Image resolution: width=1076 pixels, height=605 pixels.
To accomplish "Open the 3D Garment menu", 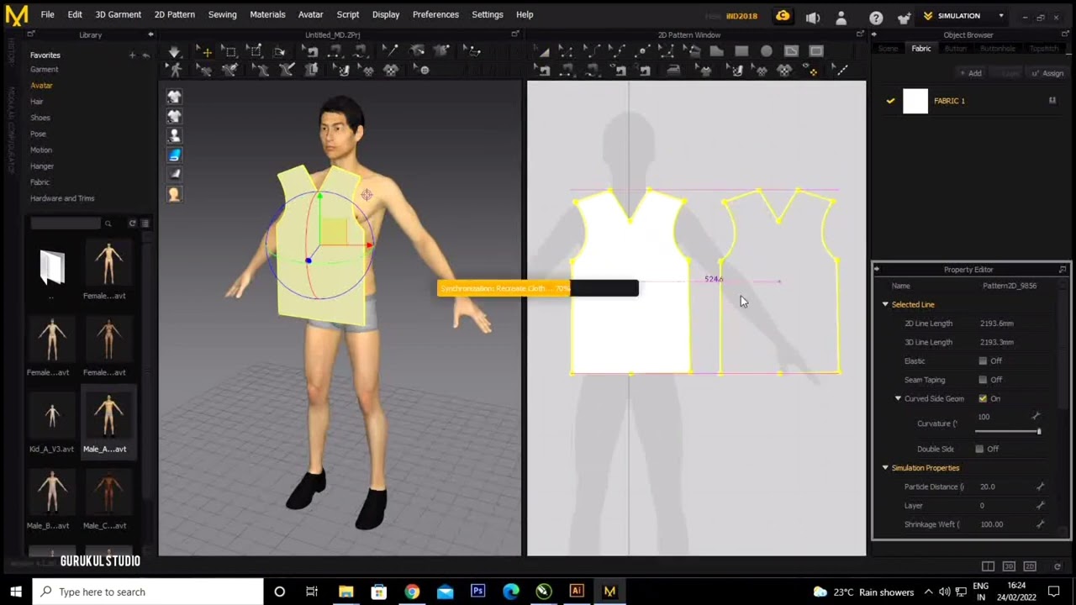I will coord(118,14).
